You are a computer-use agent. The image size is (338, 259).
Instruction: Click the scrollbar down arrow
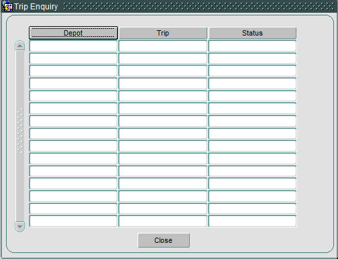(19, 227)
